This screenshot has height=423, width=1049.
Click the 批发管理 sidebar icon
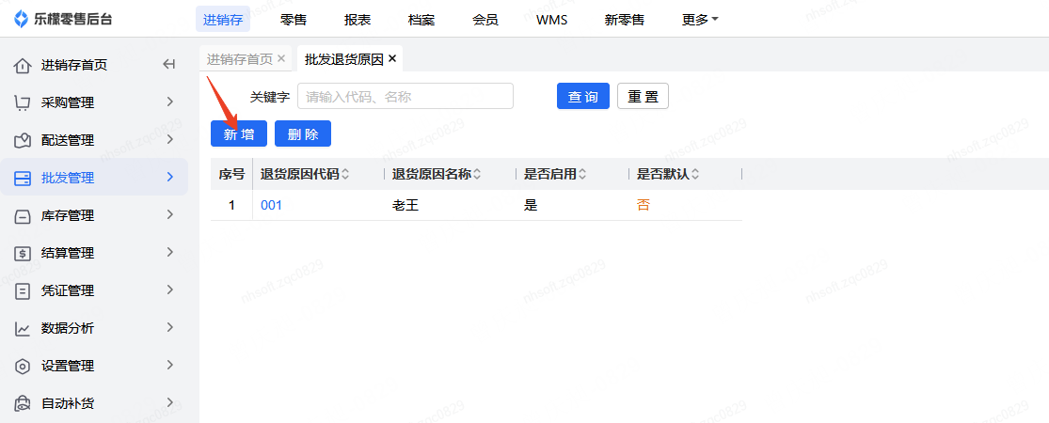pos(23,178)
